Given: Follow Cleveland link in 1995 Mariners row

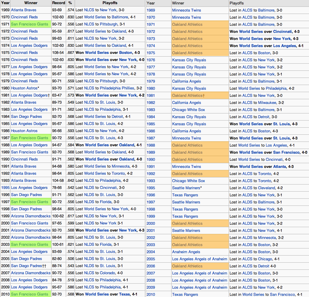Looking at the screenshot, I should click(266, 188).
